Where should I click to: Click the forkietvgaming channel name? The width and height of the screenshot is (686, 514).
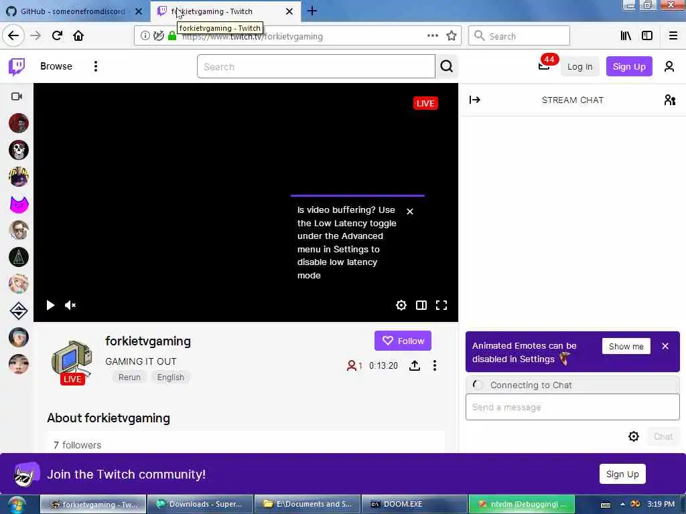tap(148, 341)
